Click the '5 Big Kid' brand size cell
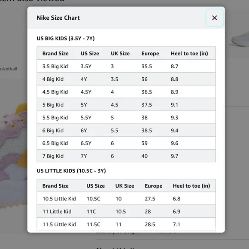Screen dimensions: 249x249 (53, 105)
